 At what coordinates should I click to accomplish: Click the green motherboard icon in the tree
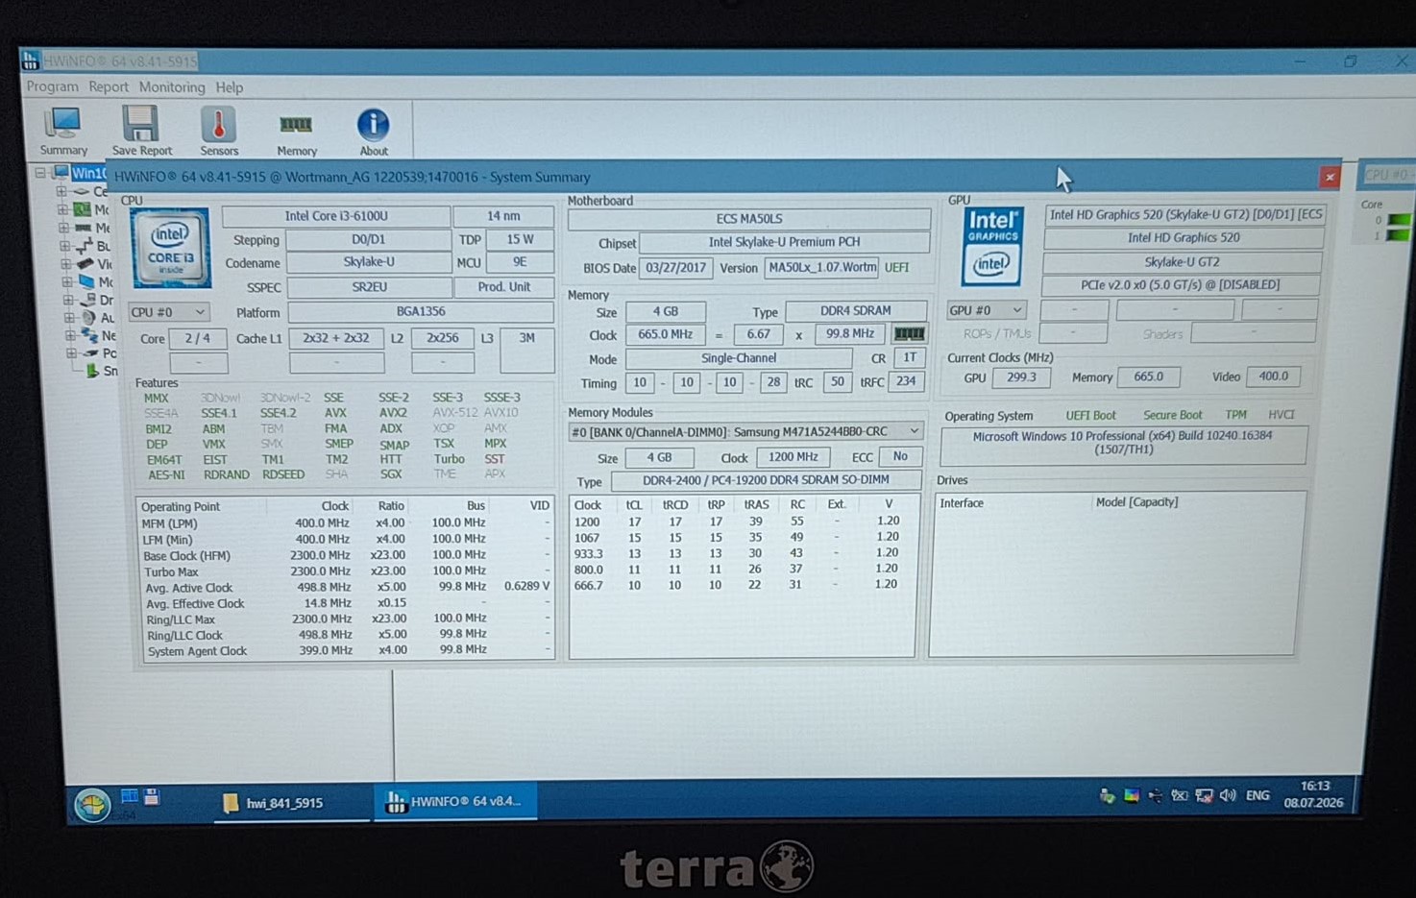(83, 209)
